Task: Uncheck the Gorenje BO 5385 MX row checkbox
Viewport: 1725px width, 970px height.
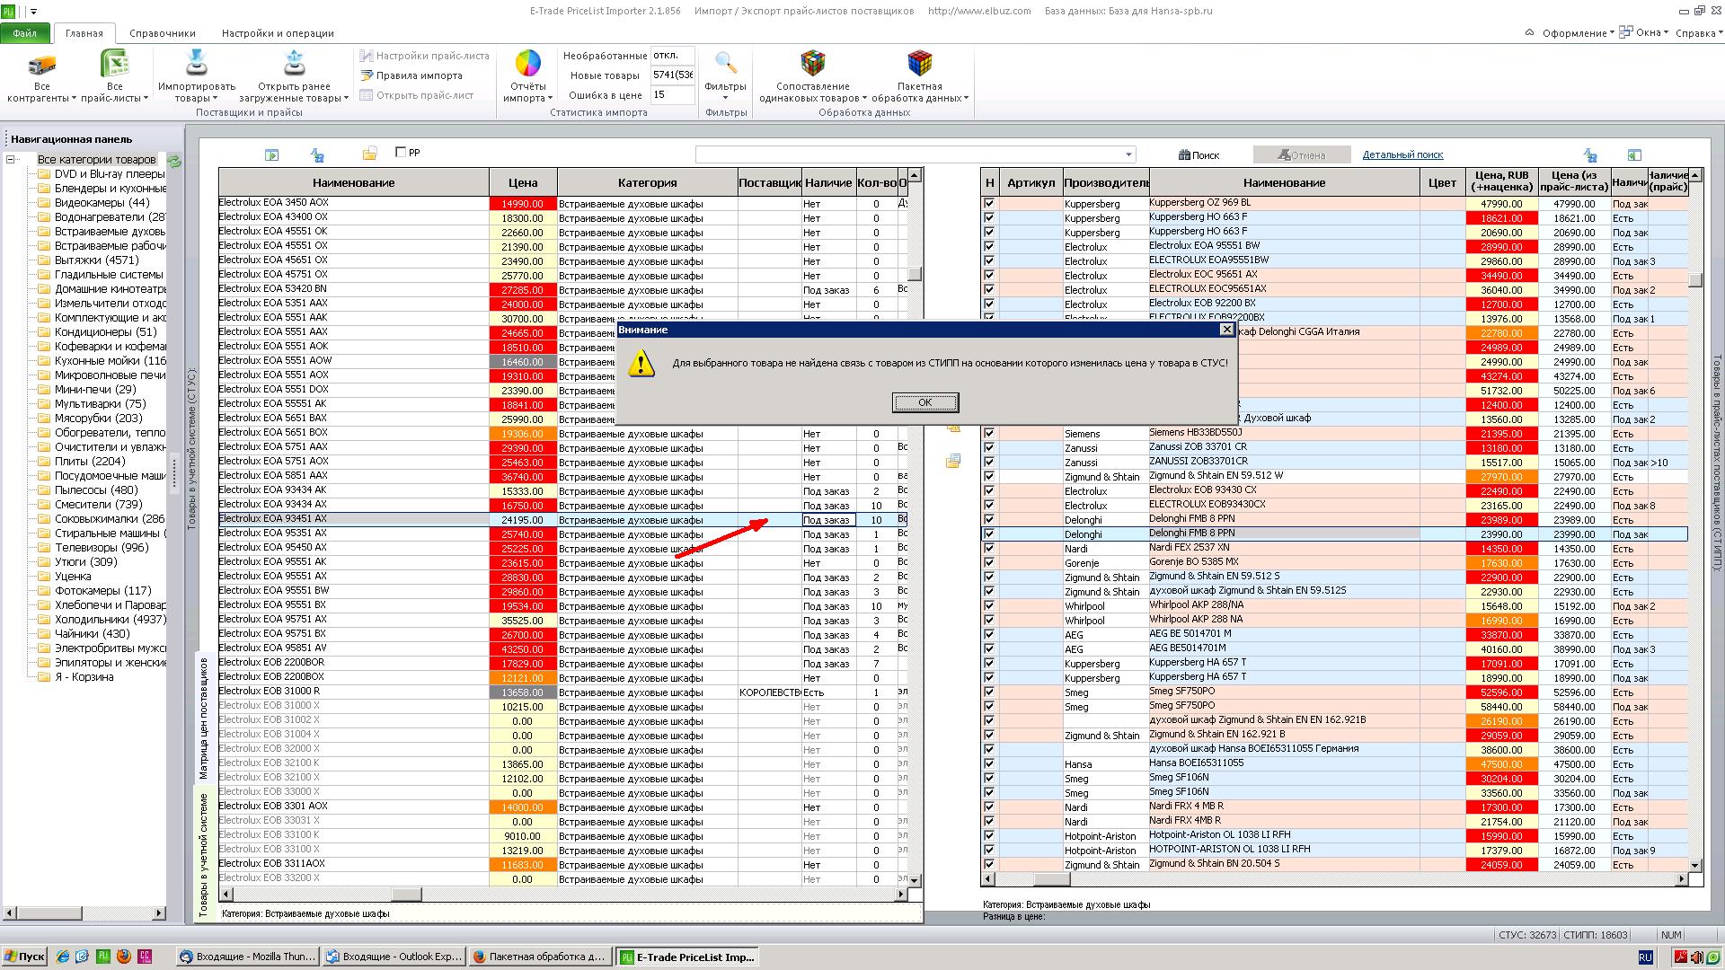Action: pos(989,563)
